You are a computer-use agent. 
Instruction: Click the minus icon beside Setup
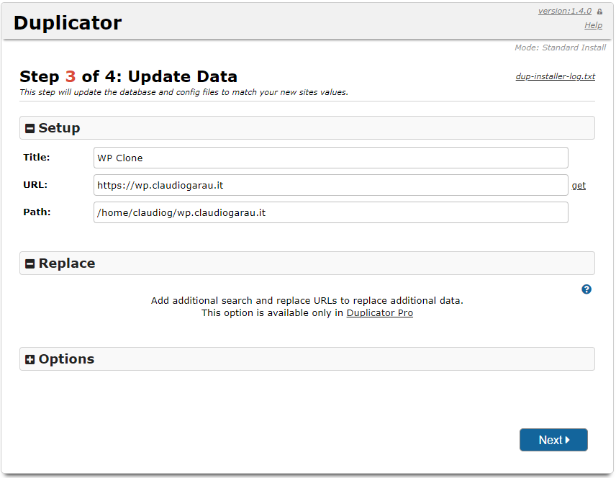(30, 129)
